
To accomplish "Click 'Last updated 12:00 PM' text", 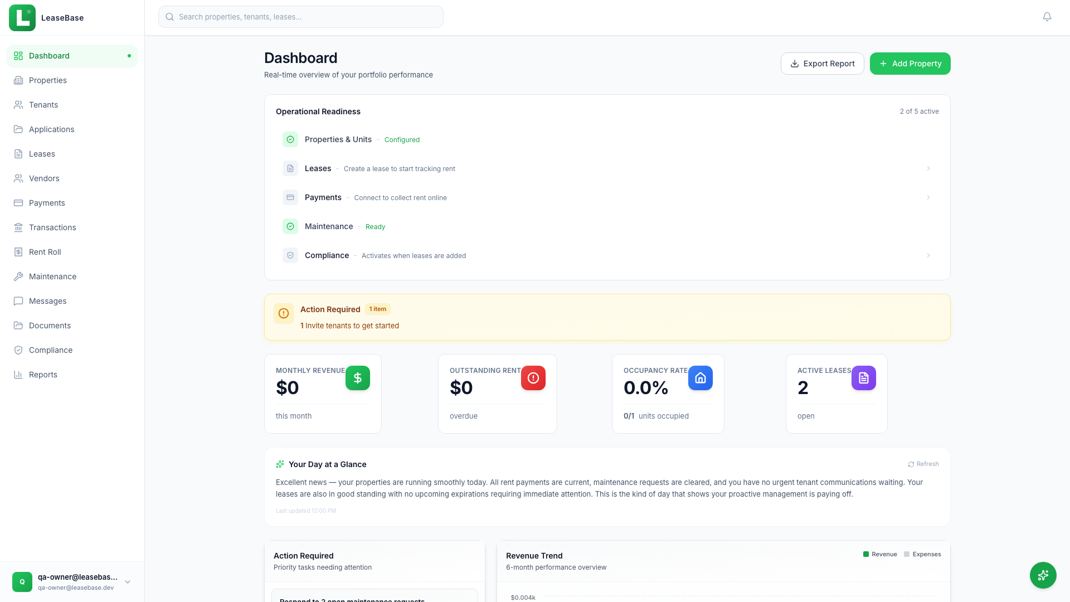I will click(306, 511).
